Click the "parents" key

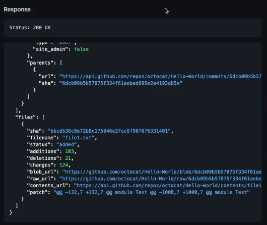click(x=40, y=63)
